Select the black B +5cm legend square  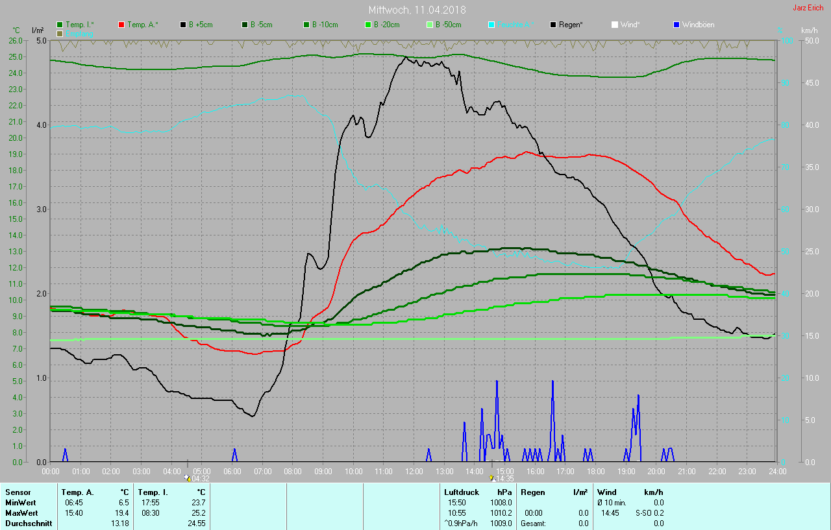184,25
